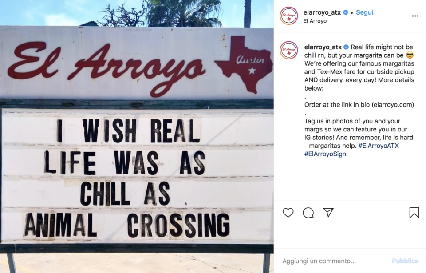Image resolution: width=426 pixels, height=273 pixels.
Task: Open comments via speech bubble icon
Action: (308, 213)
